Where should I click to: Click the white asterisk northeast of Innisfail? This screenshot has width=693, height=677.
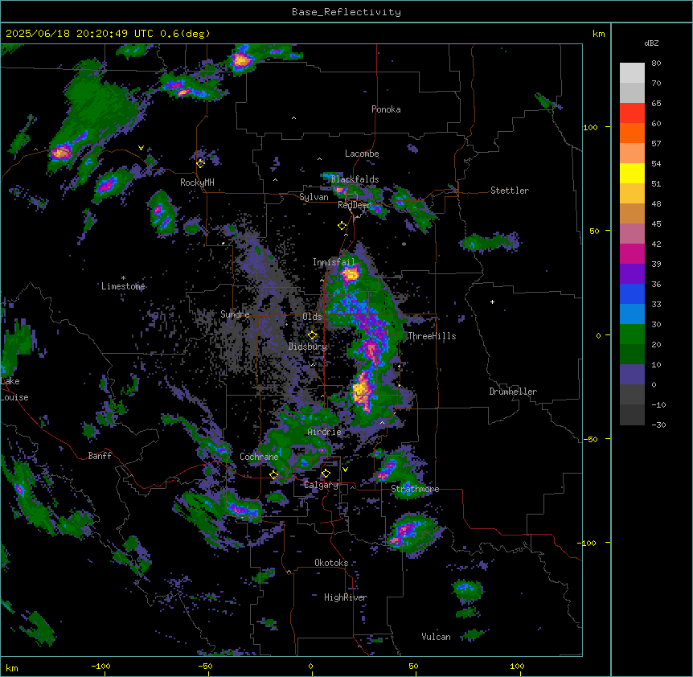pos(404,244)
